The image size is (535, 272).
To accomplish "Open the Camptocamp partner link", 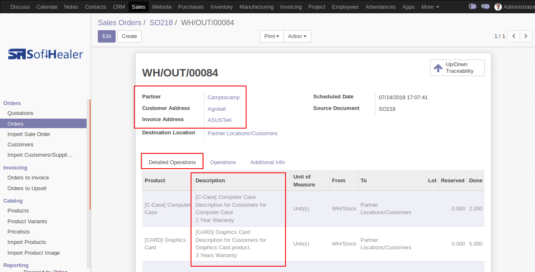I will [x=223, y=98].
